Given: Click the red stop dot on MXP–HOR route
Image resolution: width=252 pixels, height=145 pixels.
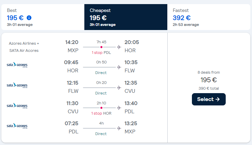Looking at the screenshot, I should [101, 47].
